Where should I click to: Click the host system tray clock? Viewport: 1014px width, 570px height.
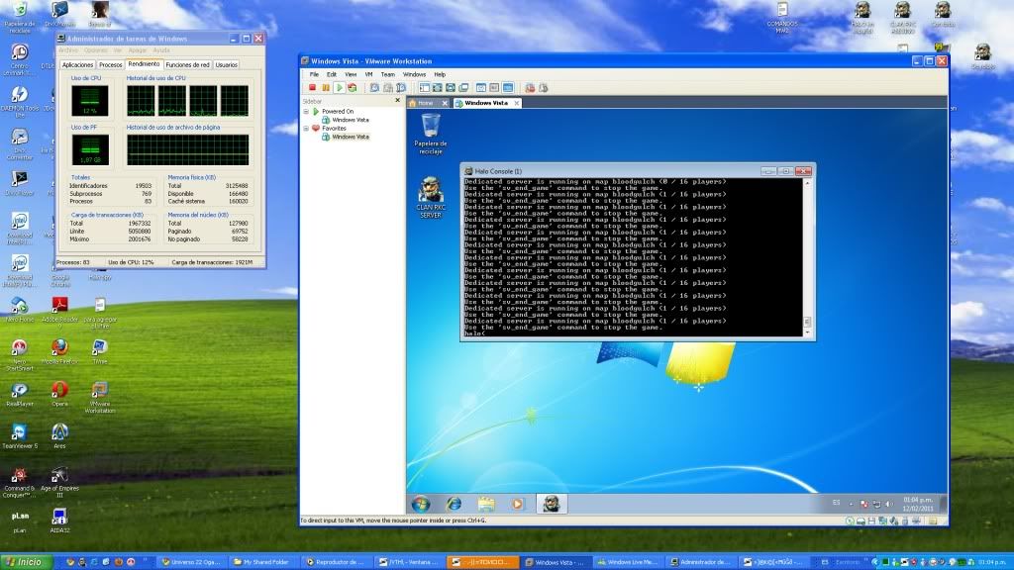(x=991, y=562)
